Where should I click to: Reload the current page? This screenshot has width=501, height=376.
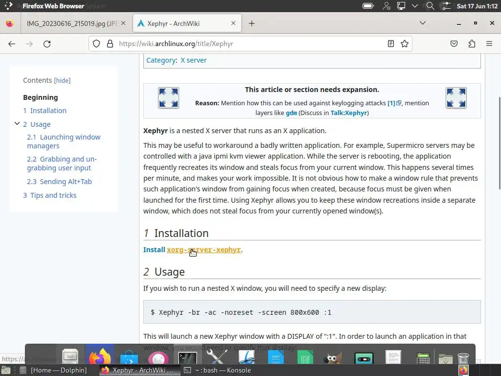coord(47,44)
